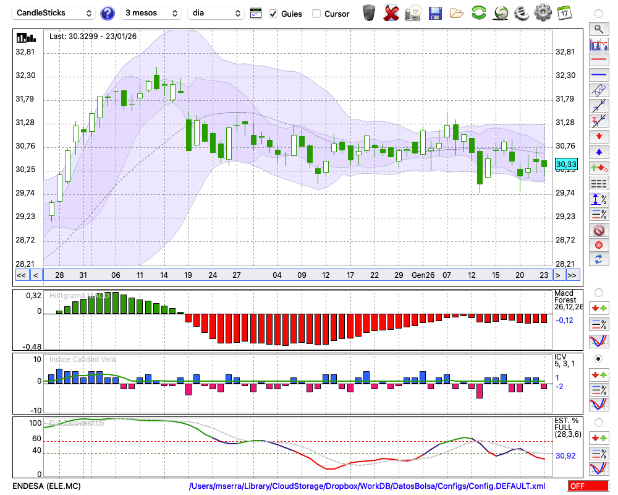Click the magnifying glass zoom tool
This screenshot has width=618, height=495.
(598, 28)
